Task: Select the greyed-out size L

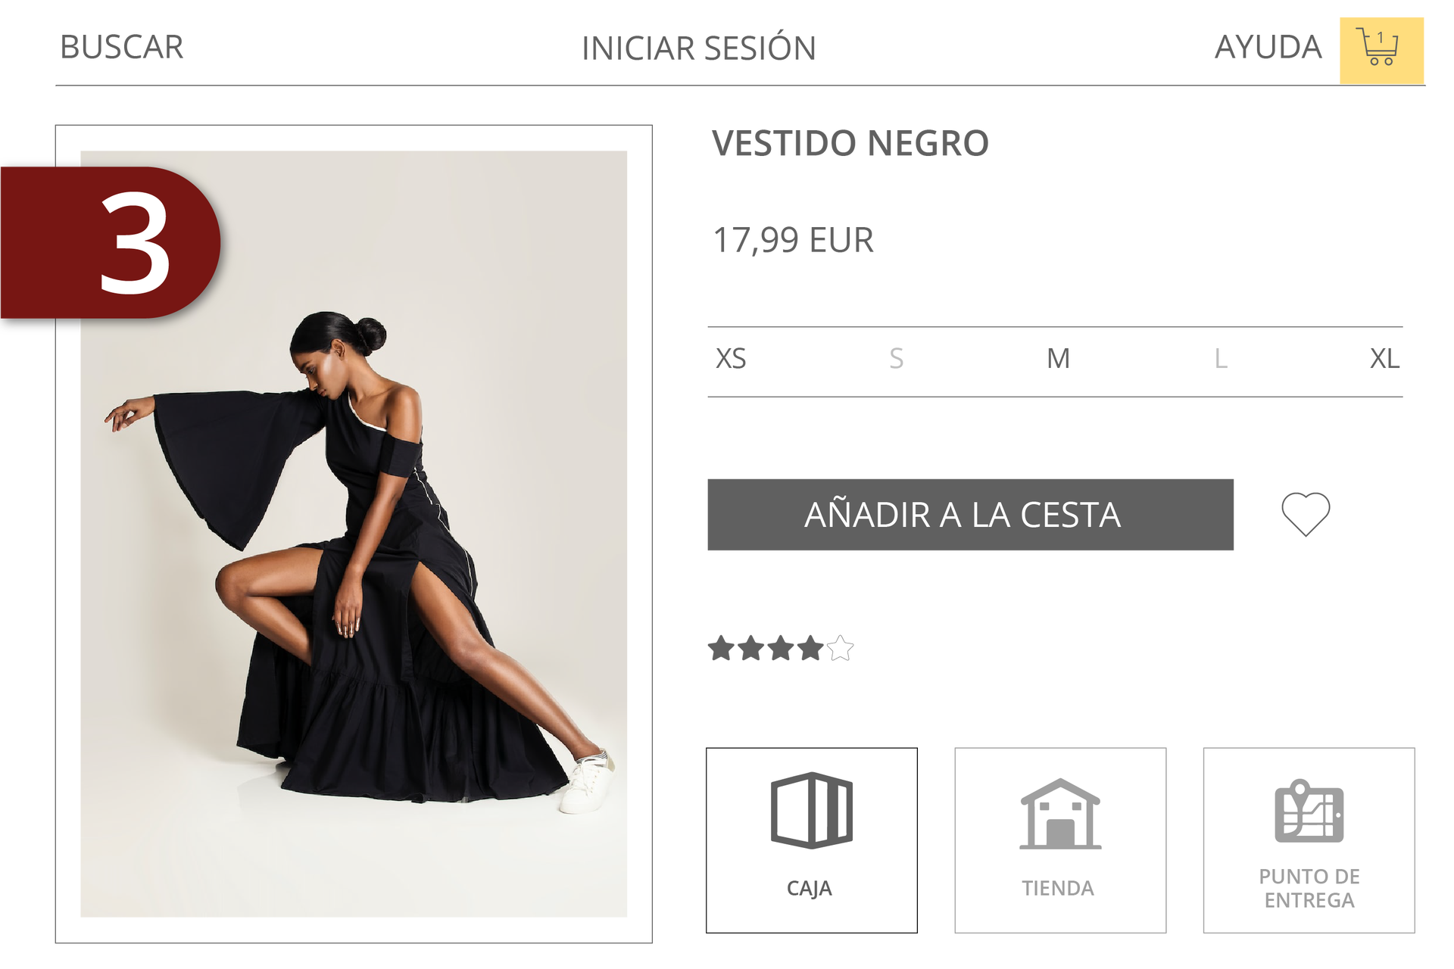Action: (1220, 359)
